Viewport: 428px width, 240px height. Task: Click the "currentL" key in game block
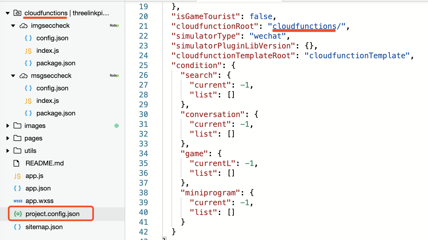(x=213, y=163)
